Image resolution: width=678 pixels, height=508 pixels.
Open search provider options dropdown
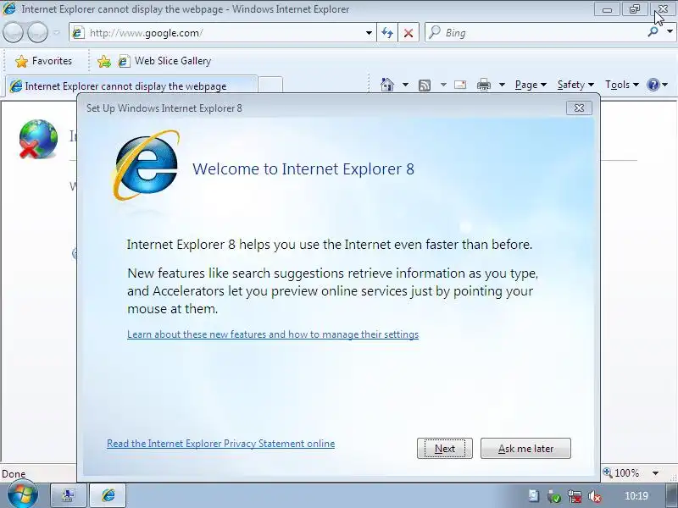(x=670, y=32)
